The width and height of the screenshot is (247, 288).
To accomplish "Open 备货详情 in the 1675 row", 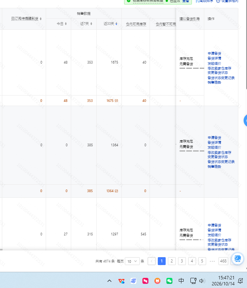I will coord(214,58).
